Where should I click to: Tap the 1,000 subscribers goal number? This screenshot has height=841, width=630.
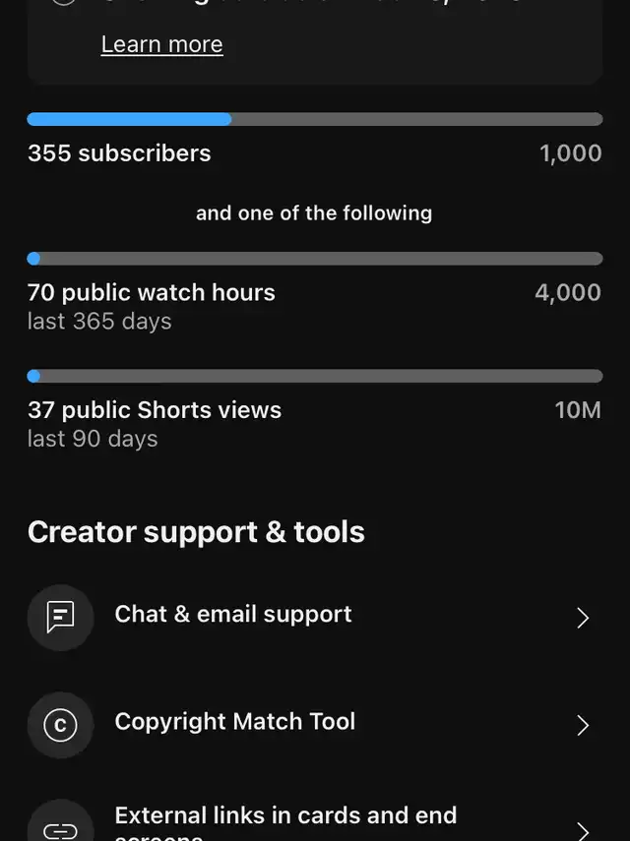570,153
